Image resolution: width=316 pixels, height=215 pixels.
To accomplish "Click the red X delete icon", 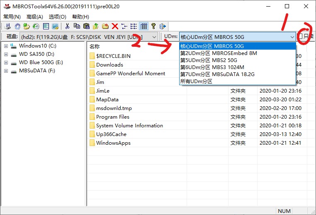I will point(115,26).
